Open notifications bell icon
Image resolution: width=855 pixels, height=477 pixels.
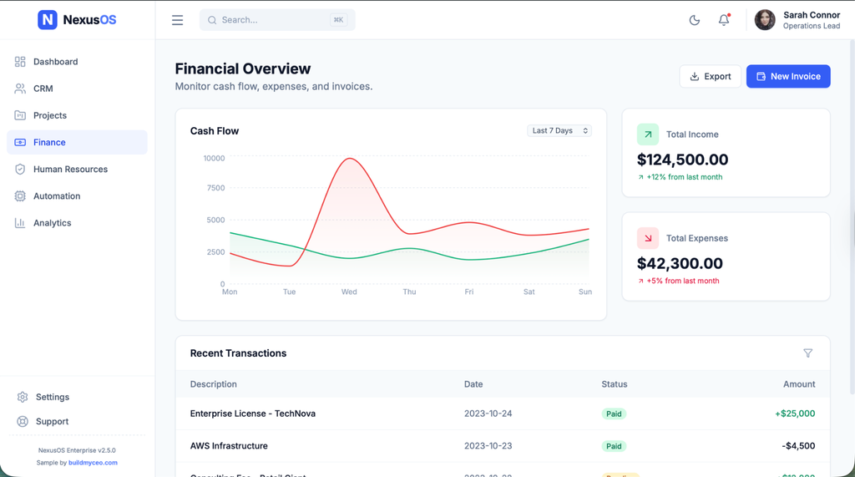pos(724,20)
